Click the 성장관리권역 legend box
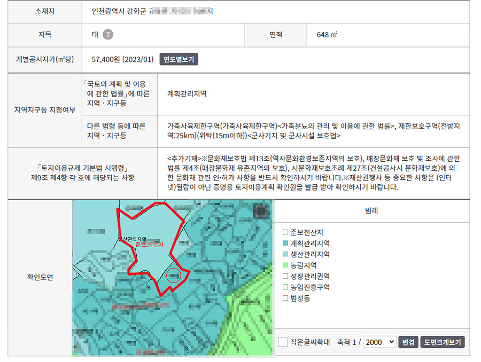Screen dimensions: 481x362 [x=285, y=276]
